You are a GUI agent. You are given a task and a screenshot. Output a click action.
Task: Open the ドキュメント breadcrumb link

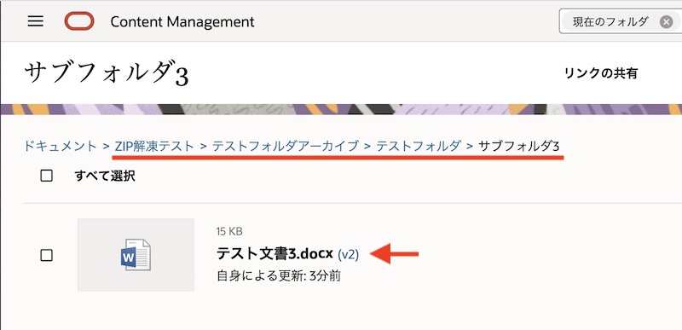coord(61,146)
